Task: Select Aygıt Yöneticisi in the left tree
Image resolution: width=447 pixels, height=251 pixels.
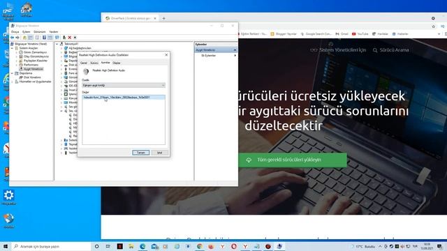Action: coord(33,69)
